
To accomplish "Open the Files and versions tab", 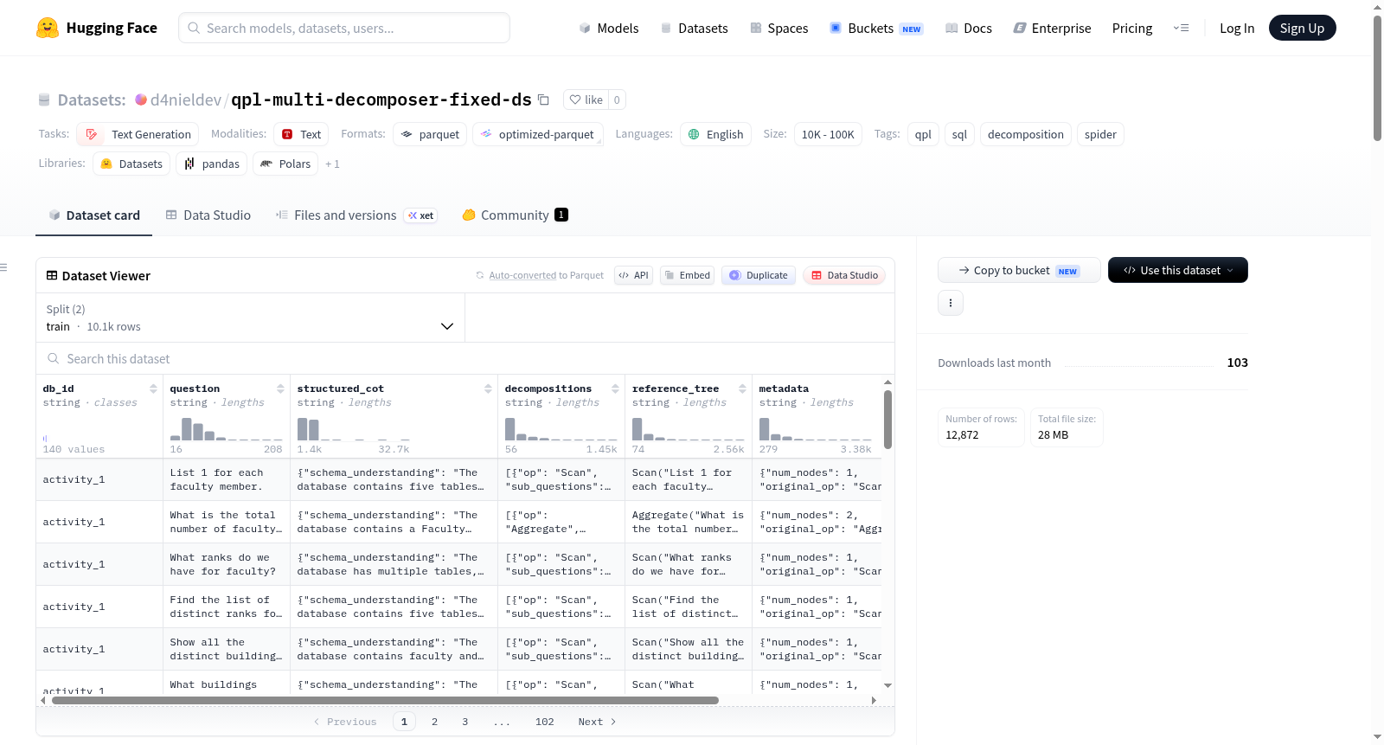I will [x=356, y=215].
